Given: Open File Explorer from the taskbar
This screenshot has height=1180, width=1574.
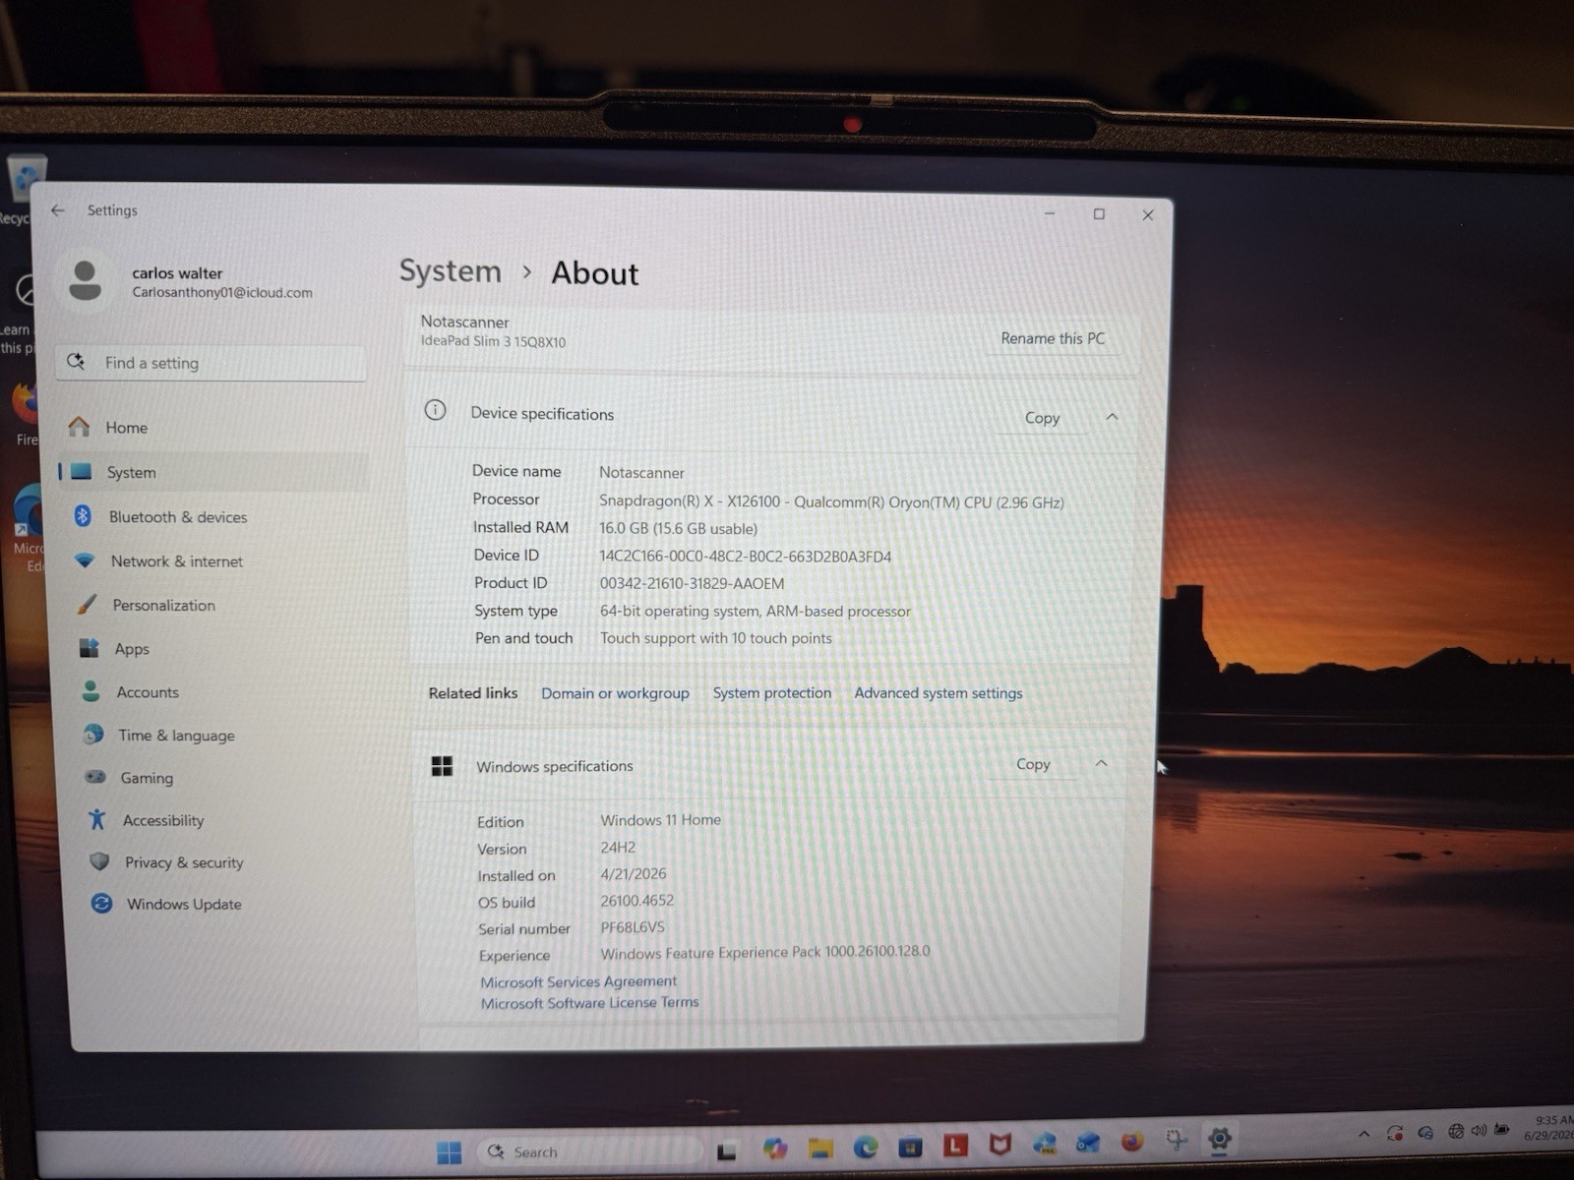Looking at the screenshot, I should (x=820, y=1148).
